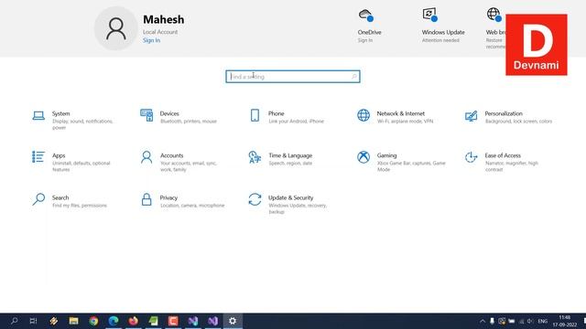Open Privacy settings with lock icon
This screenshot has height=329, width=586.
182,201
